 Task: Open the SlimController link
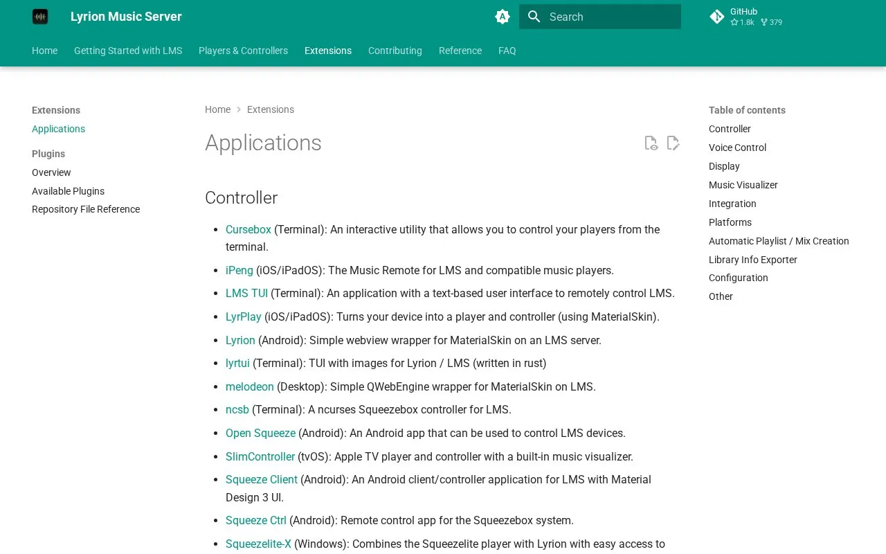(x=260, y=456)
